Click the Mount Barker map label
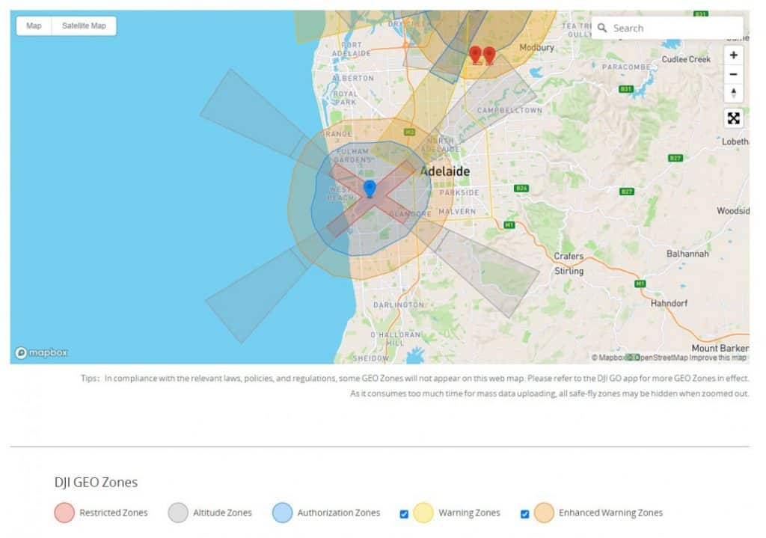766x538 pixels. click(x=720, y=348)
